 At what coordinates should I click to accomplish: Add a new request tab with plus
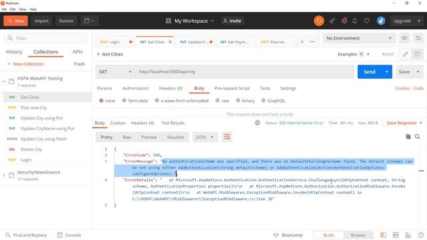[302, 41]
